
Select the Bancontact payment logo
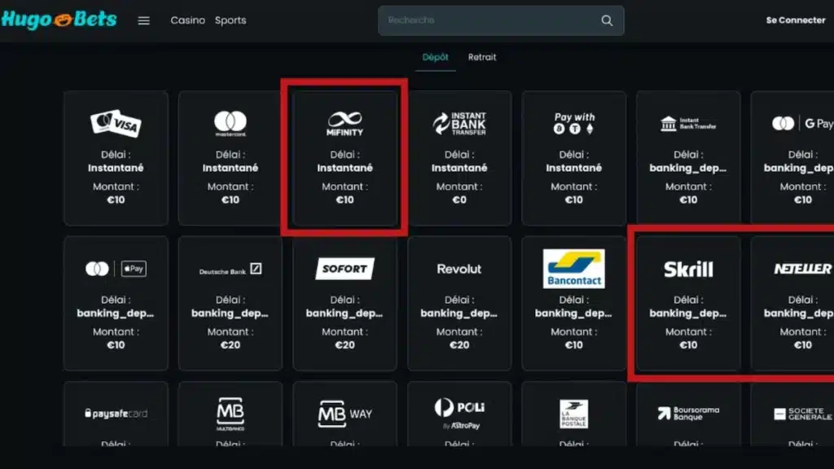click(x=573, y=269)
